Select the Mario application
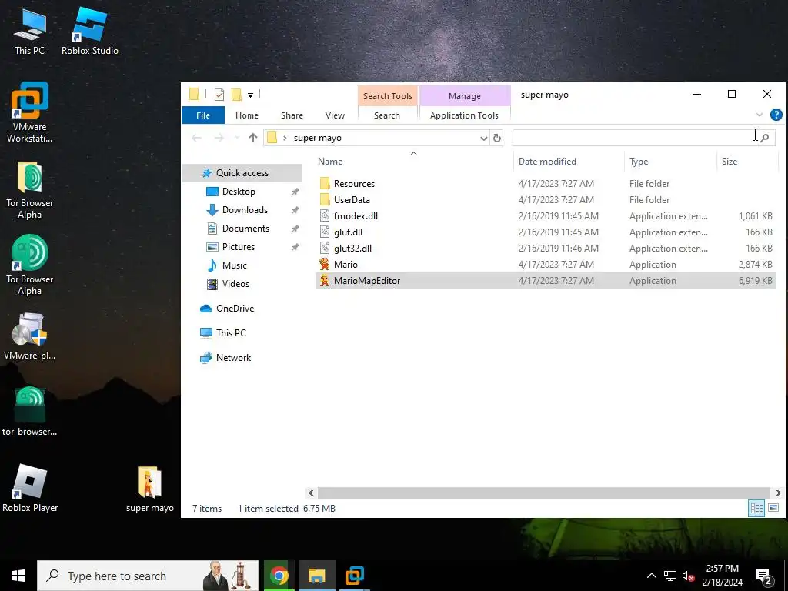Image resolution: width=788 pixels, height=591 pixels. pyautogui.click(x=546, y=265)
